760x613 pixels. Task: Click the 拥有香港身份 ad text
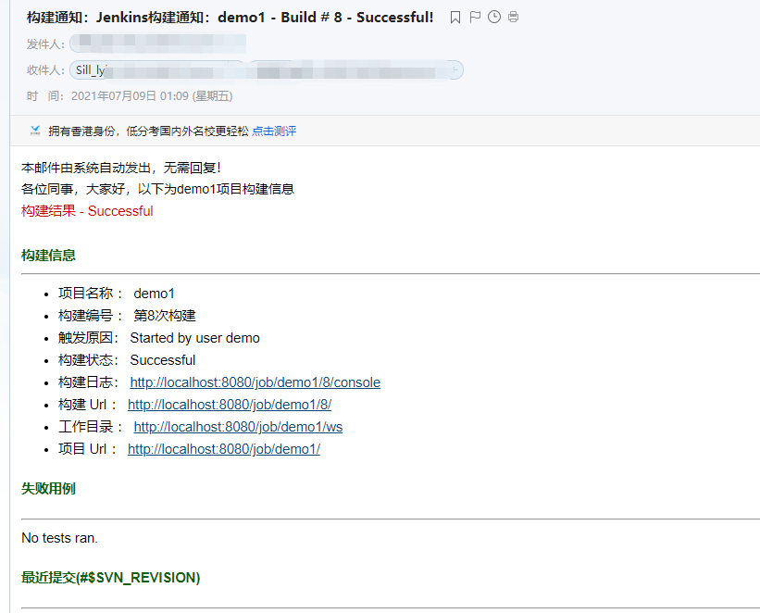click(148, 131)
